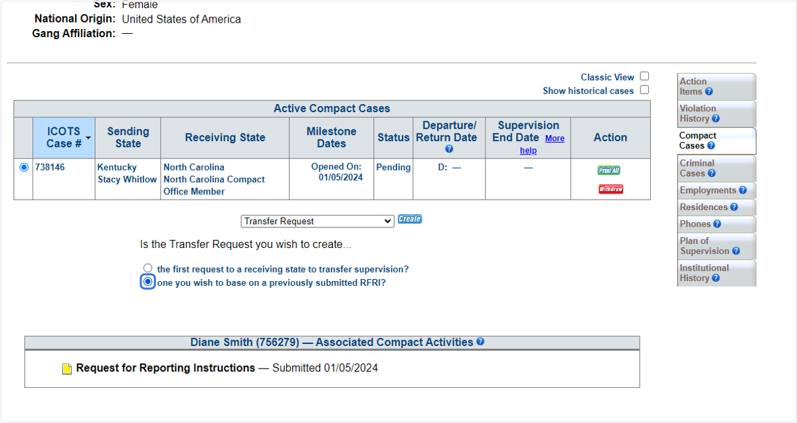Click the North Carolina Compact Office Member text
Viewport: 797px width, 423px height.
coord(214,186)
